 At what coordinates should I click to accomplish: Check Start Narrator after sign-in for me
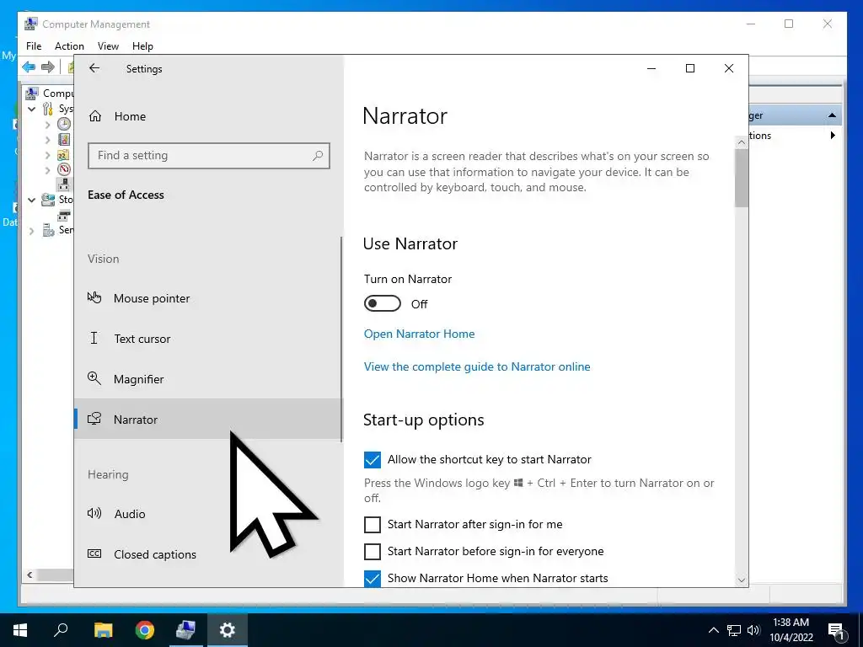pyautogui.click(x=372, y=524)
